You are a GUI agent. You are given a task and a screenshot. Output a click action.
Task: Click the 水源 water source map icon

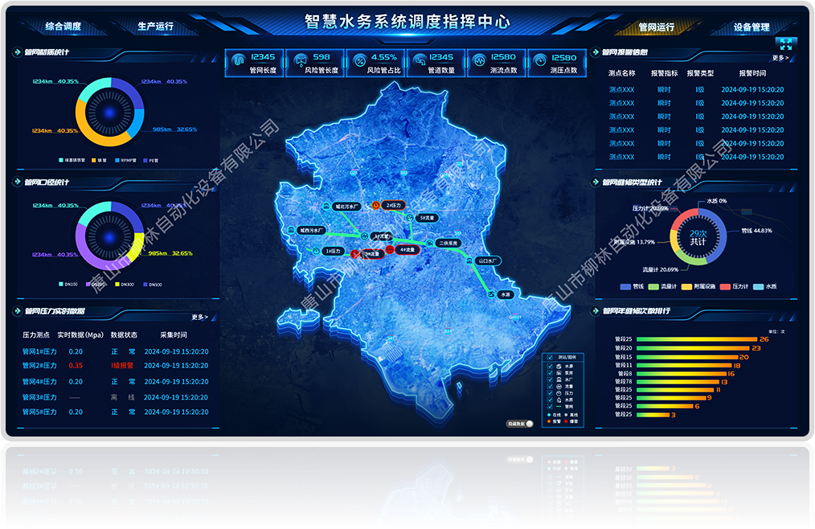489,295
